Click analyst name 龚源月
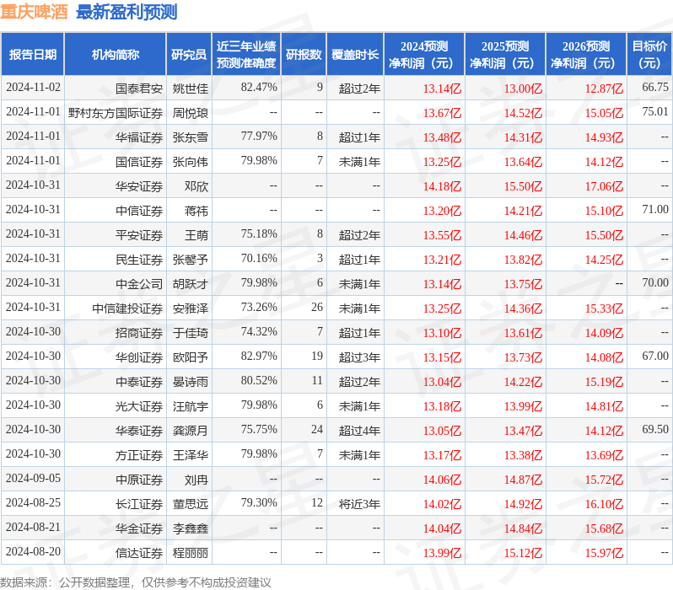The height and width of the screenshot is (590, 673). 190,431
